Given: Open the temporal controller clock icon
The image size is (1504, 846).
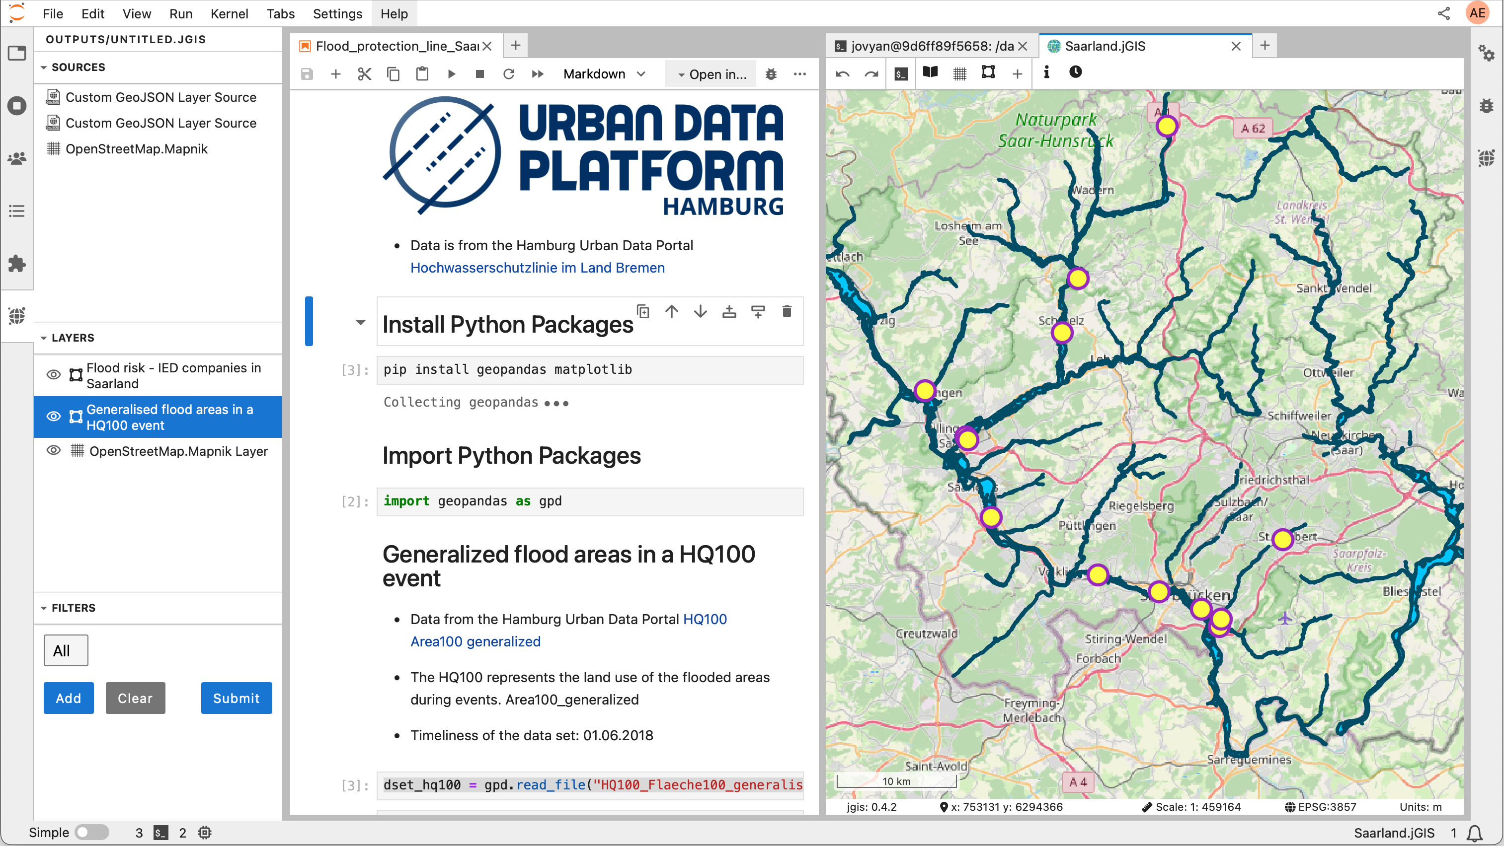Looking at the screenshot, I should (x=1075, y=72).
